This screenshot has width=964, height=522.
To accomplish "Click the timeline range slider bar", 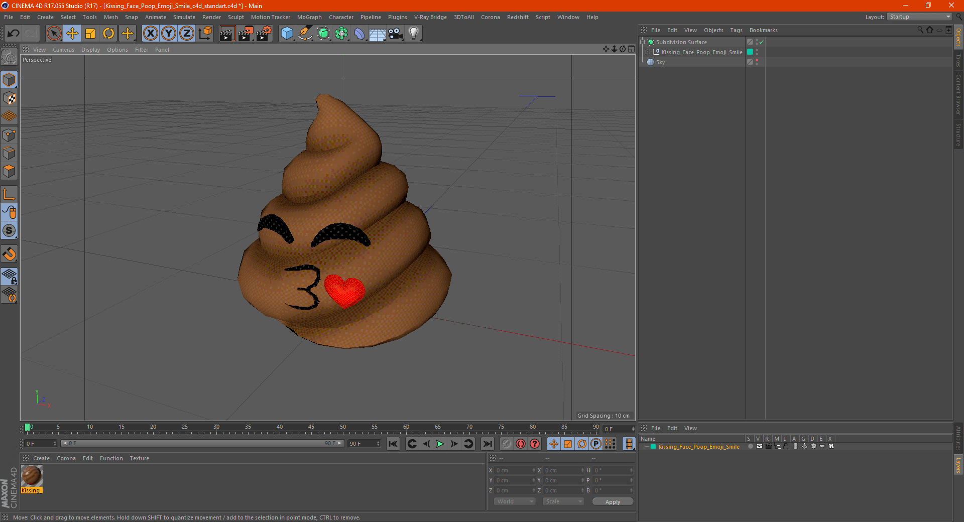I will [x=202, y=443].
